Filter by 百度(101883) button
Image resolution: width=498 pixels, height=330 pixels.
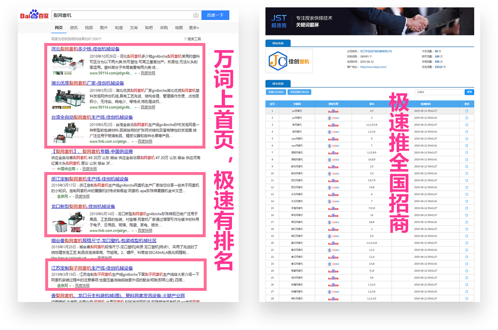coord(276,92)
